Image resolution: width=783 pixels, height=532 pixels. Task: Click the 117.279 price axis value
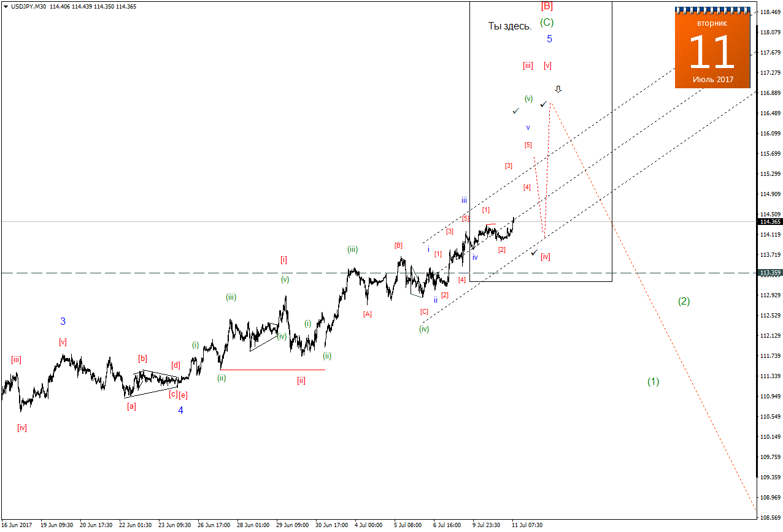(x=771, y=72)
